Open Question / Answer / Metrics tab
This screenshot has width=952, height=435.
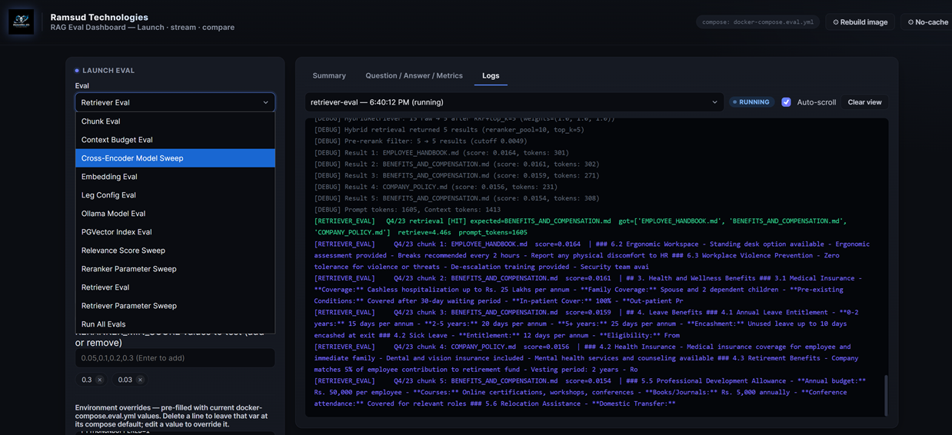click(x=414, y=75)
